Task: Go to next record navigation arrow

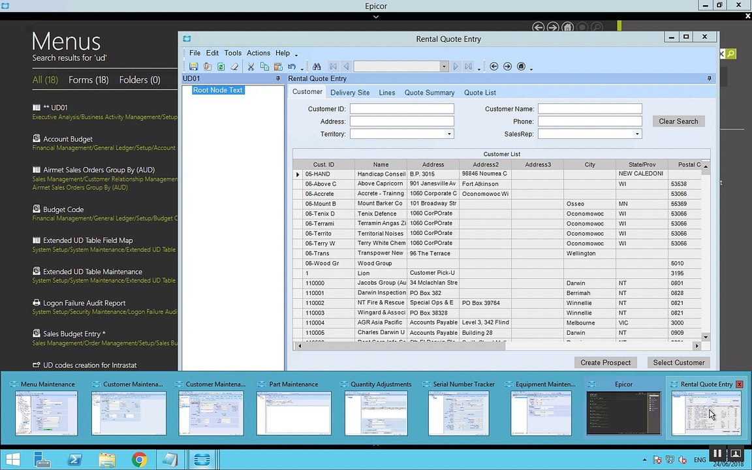Action: (456, 67)
